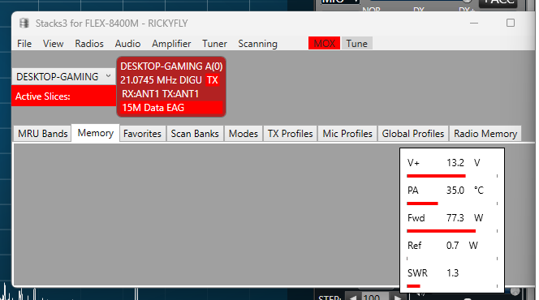Click the PA temperature meter bar
The height and width of the screenshot is (300, 539).
point(452,204)
